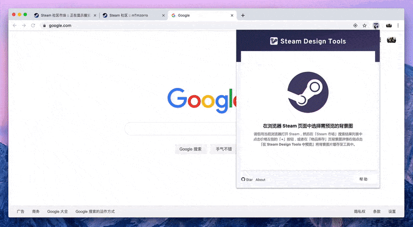Open the 隐私权 link in footer
Image resolution: width=413 pixels, height=227 pixels.
[x=359, y=211]
